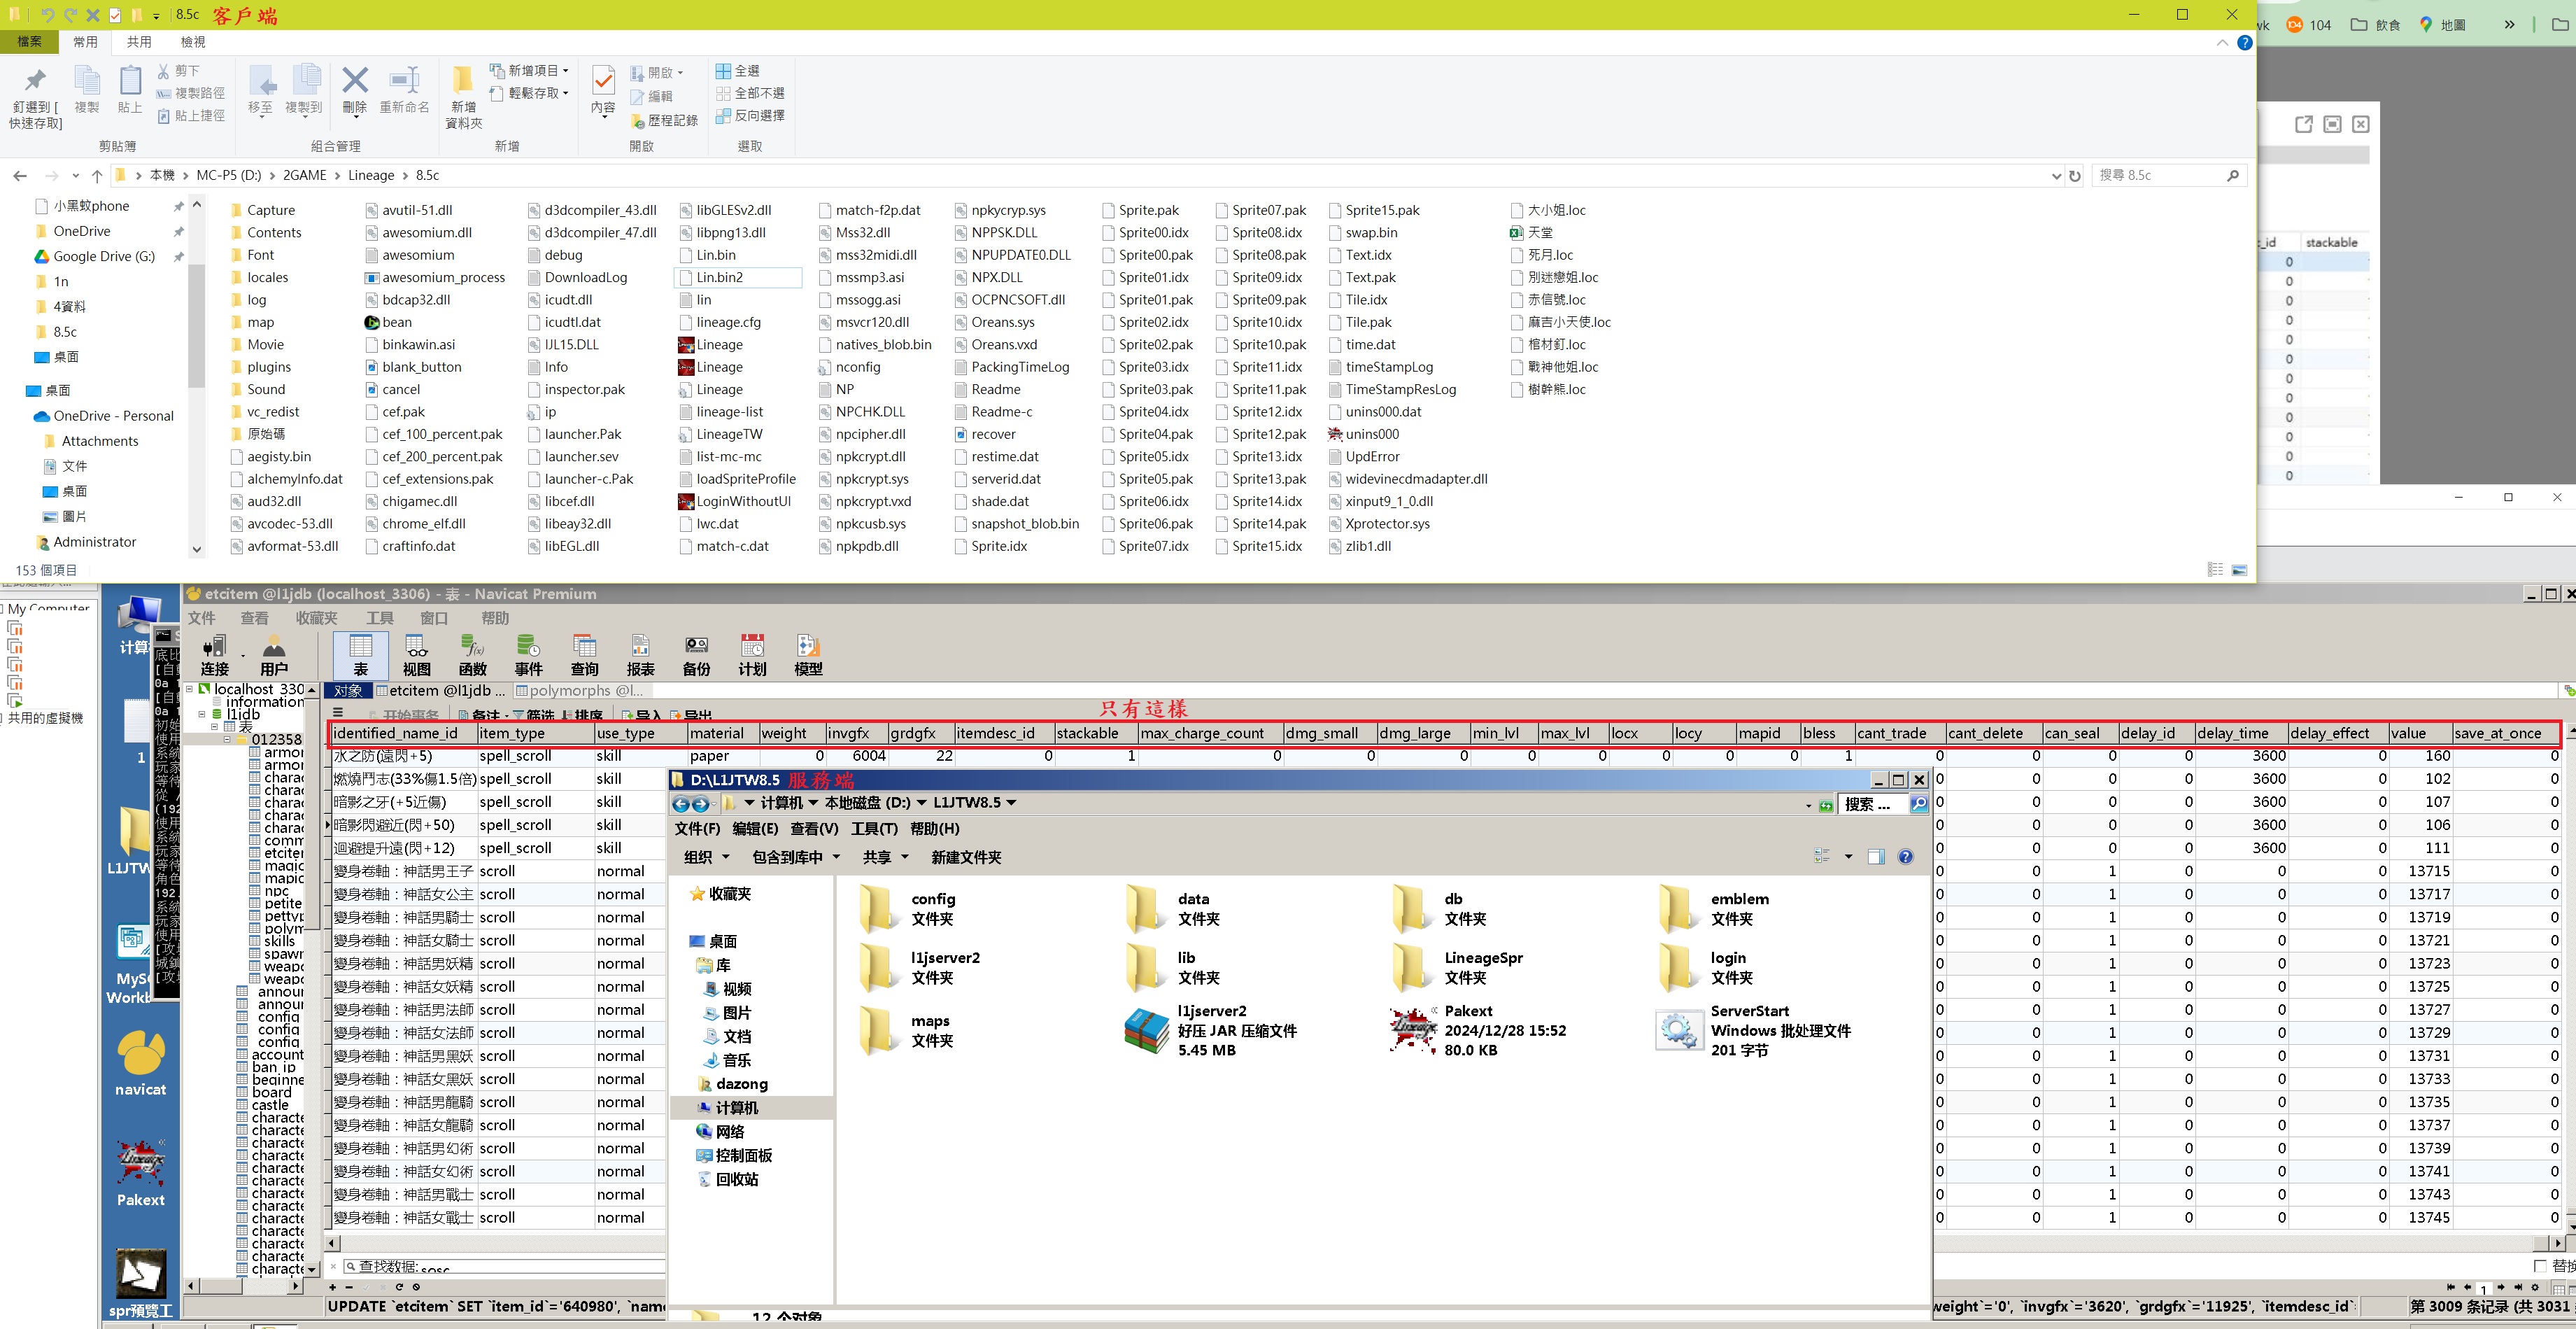Open the Pakext desktop shortcut icon
The width and height of the screenshot is (2576, 1329).
140,1173
